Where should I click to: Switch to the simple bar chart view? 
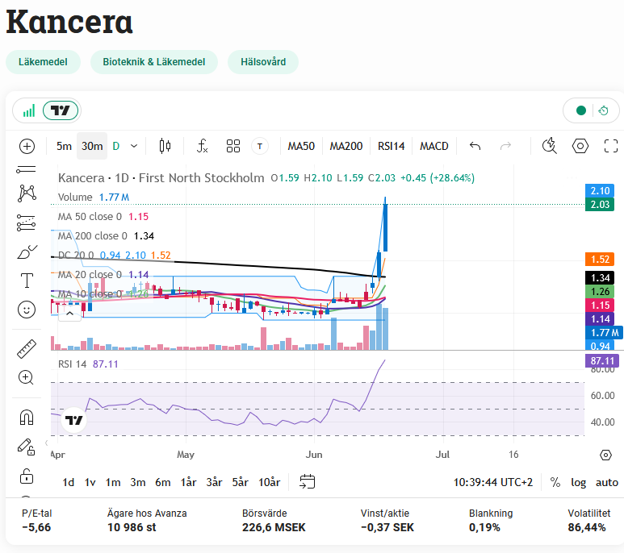pyautogui.click(x=29, y=110)
